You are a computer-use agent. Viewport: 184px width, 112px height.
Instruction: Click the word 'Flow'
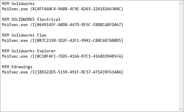pyautogui.click(x=42, y=35)
